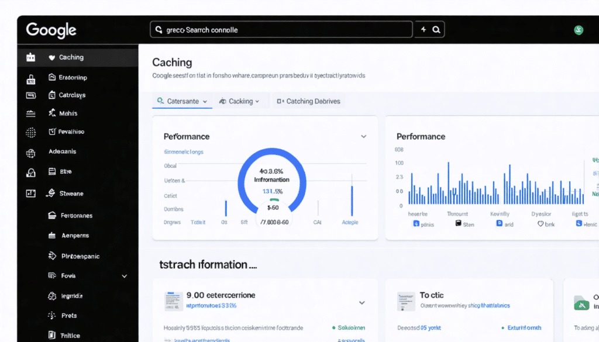Click the left rail chart icon beside Stweane
This screenshot has height=342, width=599.
(x=31, y=194)
